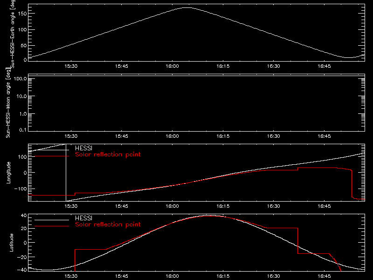Click 15:45 under the Earth angle plot
Image resolution: width=373 pixels, height=280 pixels.
point(122,66)
